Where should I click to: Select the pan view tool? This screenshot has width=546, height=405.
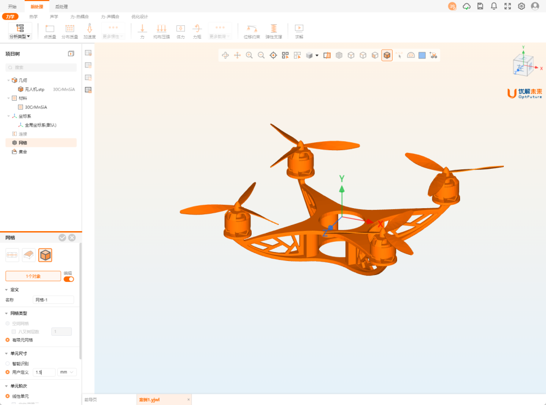click(x=237, y=55)
